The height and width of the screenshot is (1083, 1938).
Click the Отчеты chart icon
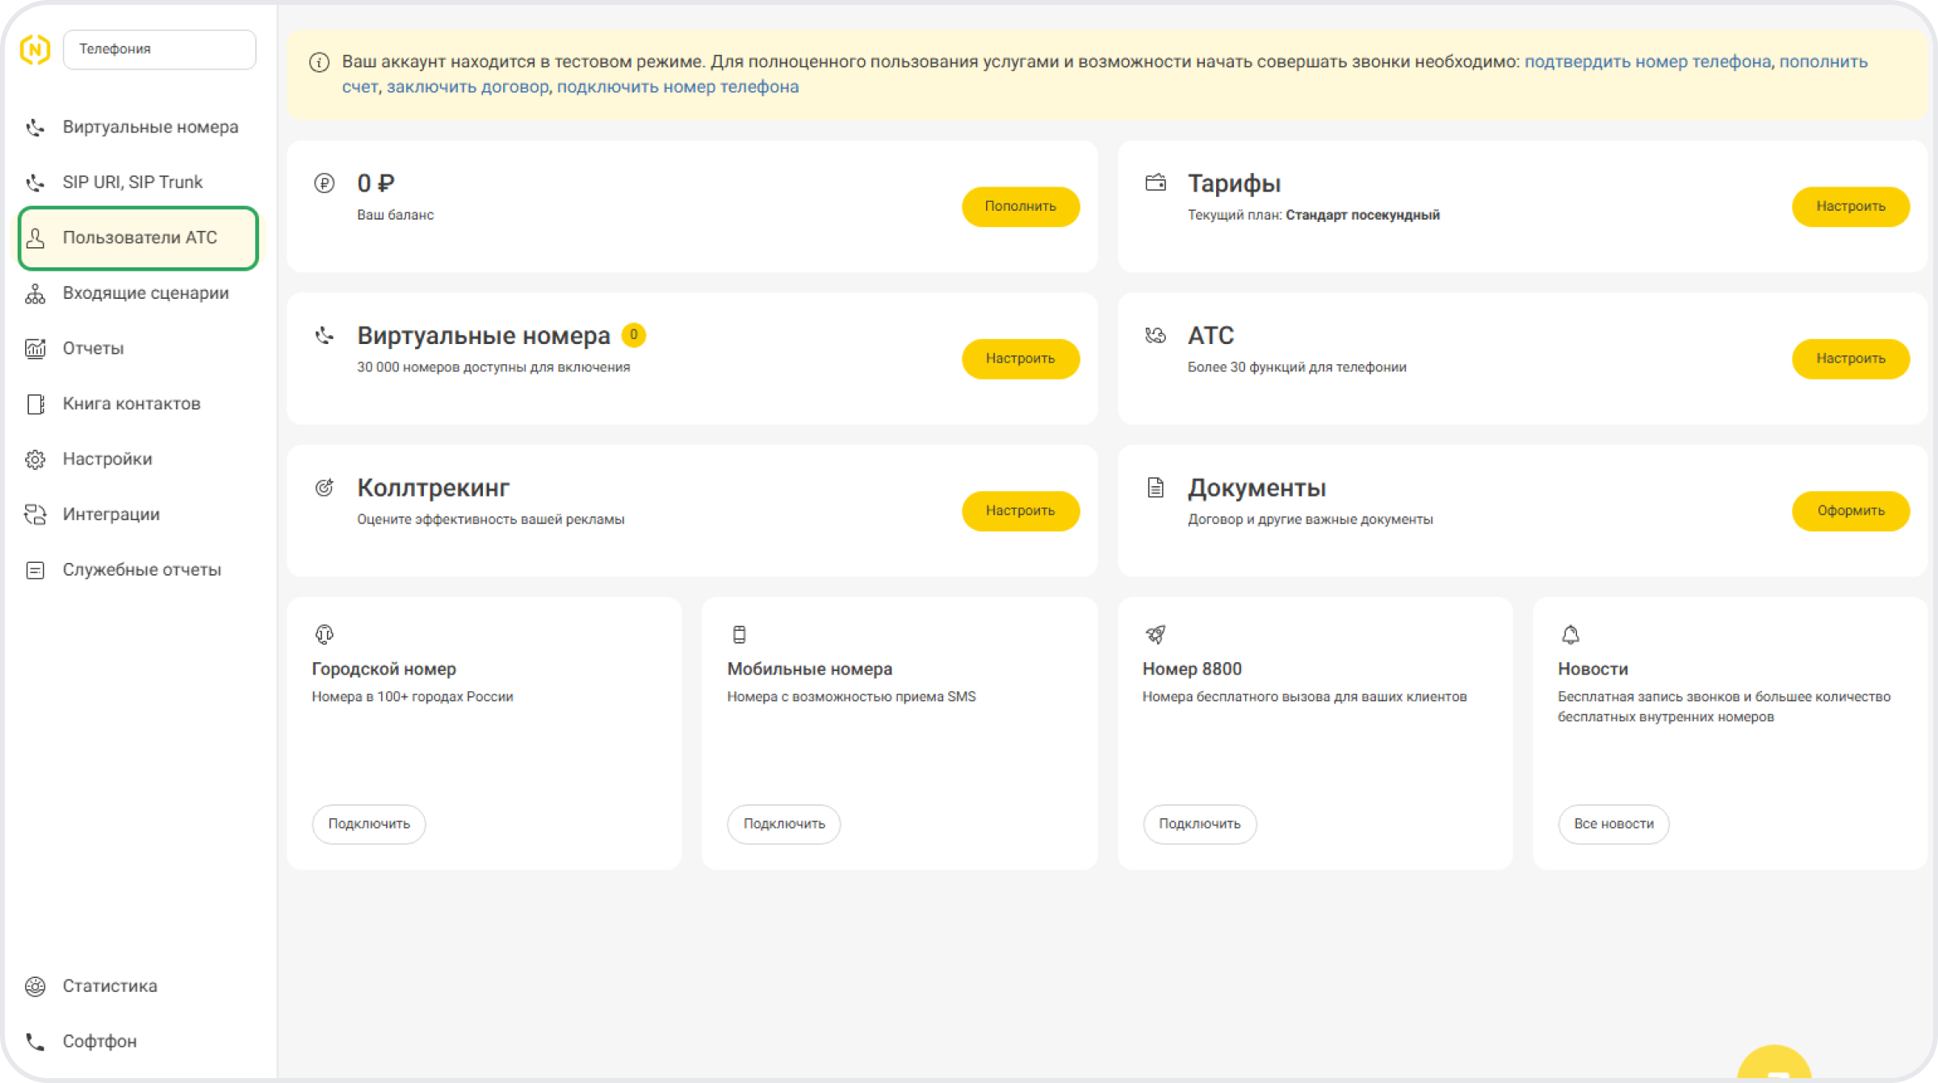tap(35, 349)
